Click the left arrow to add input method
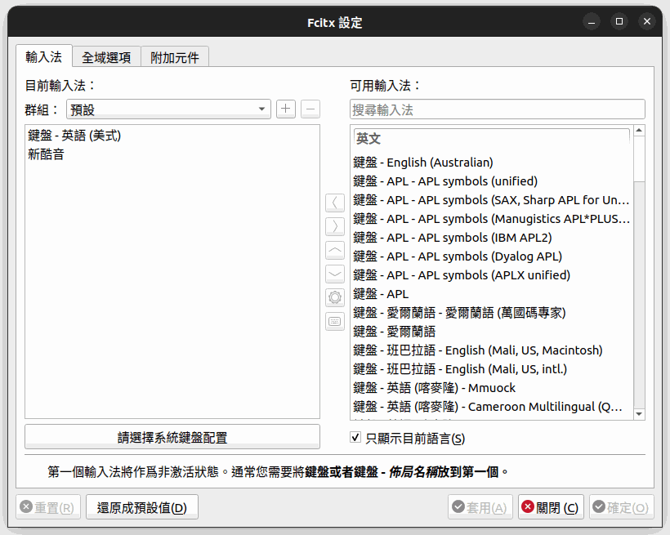 [x=335, y=203]
